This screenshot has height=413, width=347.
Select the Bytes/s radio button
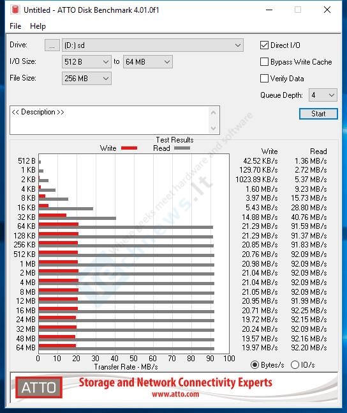click(x=255, y=365)
